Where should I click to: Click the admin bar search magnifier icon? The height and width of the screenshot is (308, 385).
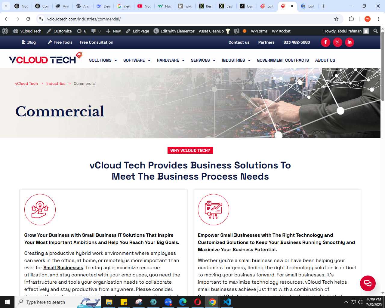pyautogui.click(x=375, y=31)
